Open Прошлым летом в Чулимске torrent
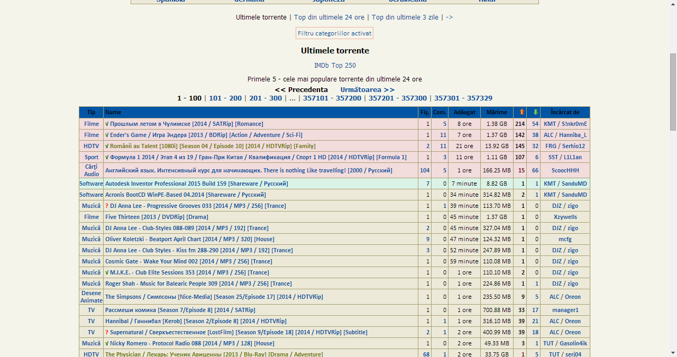The height and width of the screenshot is (357, 677). click(186, 124)
